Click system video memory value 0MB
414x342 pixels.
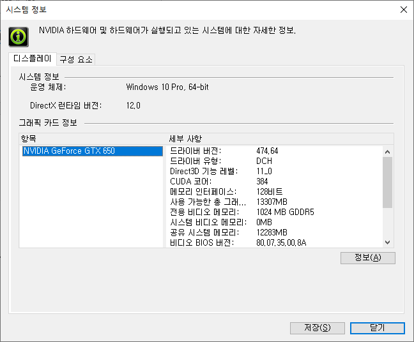coord(264,223)
